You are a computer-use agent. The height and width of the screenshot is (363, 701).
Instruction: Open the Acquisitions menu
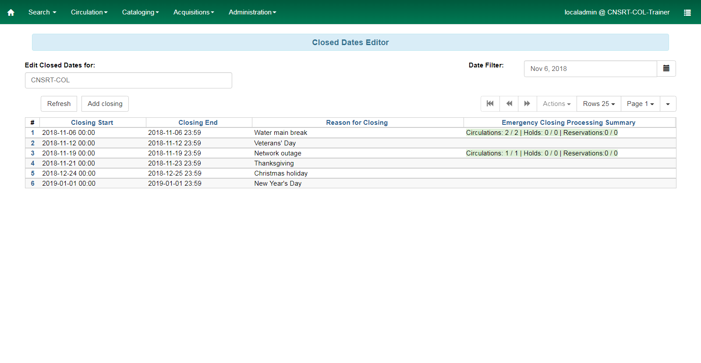pyautogui.click(x=194, y=12)
